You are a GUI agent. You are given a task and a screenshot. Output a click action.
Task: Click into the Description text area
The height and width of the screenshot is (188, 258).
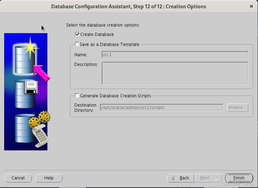pyautogui.click(x=175, y=73)
